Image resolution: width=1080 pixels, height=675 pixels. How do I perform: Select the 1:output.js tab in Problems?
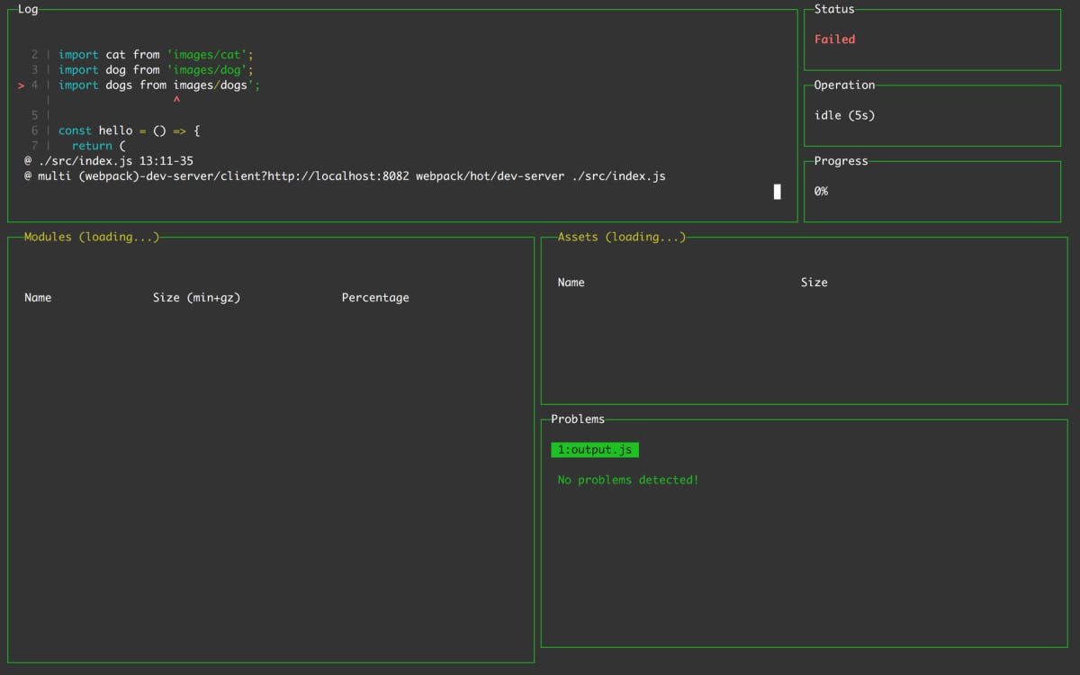594,449
